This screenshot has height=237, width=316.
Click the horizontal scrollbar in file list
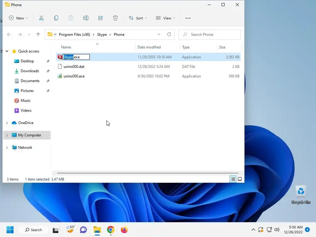click(148, 173)
